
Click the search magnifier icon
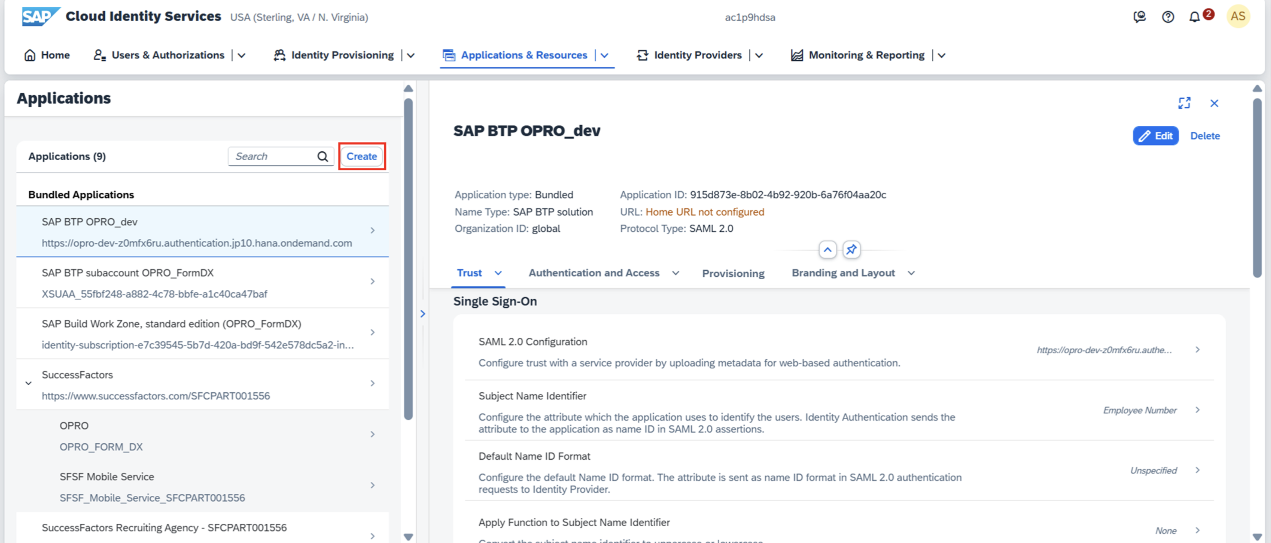point(323,156)
